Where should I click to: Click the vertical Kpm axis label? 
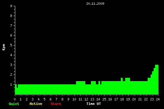(x=4, y=47)
